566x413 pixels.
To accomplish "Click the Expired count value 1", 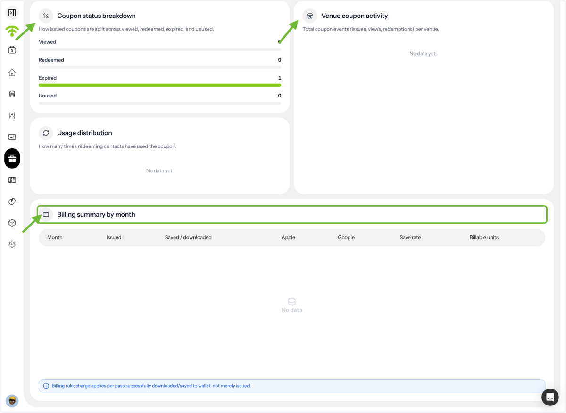I will click(x=280, y=78).
